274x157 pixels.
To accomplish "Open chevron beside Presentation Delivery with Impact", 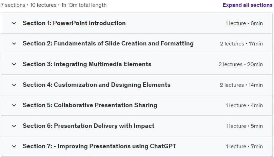I will point(14,126).
